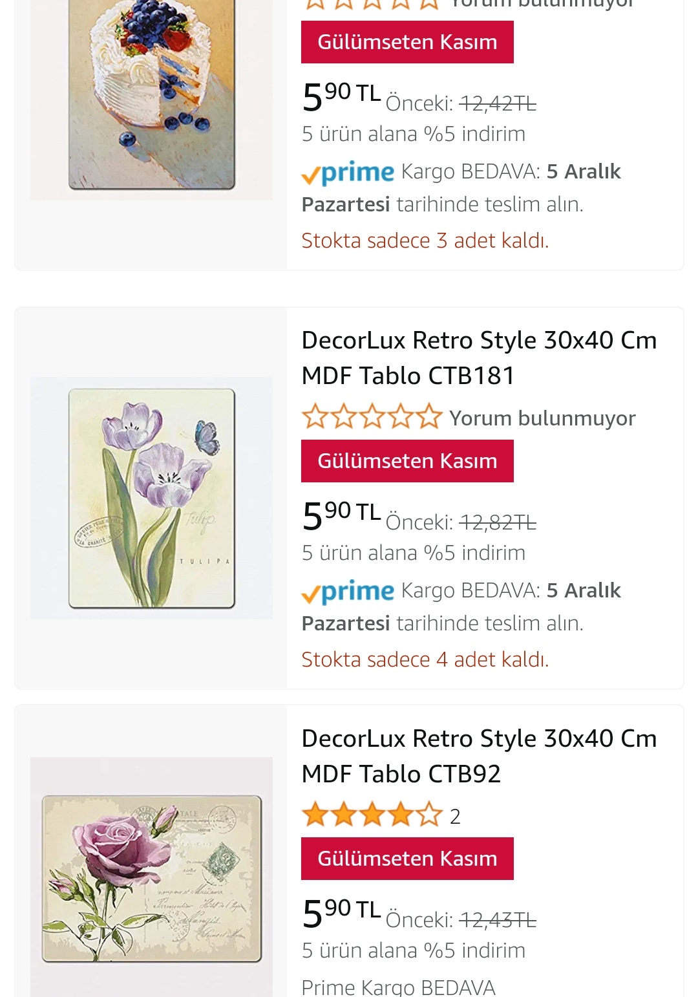
Task: Click the cake tablo's 5,90 TL price
Action: (341, 96)
